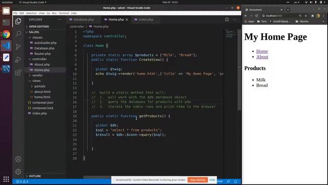Open the clock and calendar panel
The height and width of the screenshot is (185, 328).
pos(170,2)
